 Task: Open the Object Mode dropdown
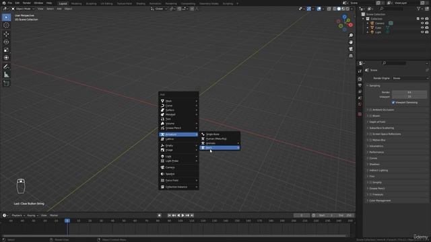pyautogui.click(x=23, y=9)
